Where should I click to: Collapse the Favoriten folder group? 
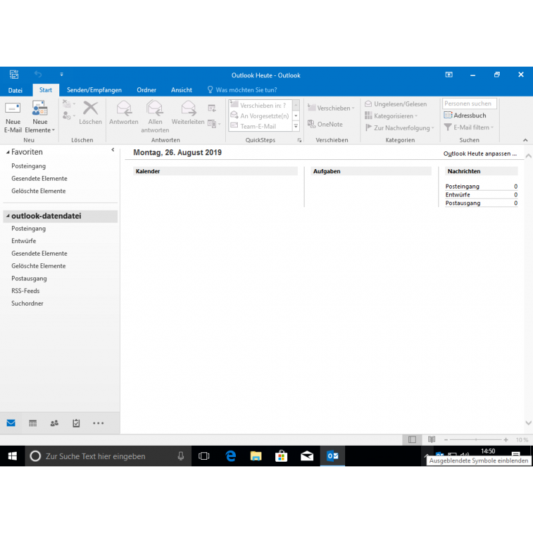point(7,153)
